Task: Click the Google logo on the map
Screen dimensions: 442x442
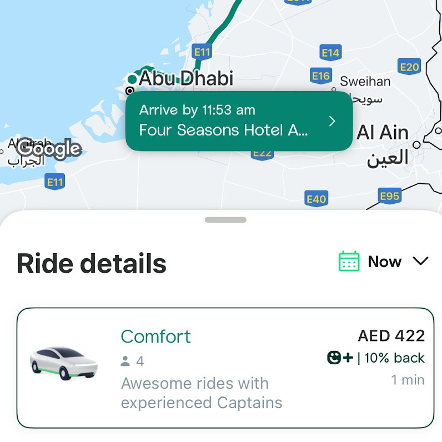Action: pos(49,149)
